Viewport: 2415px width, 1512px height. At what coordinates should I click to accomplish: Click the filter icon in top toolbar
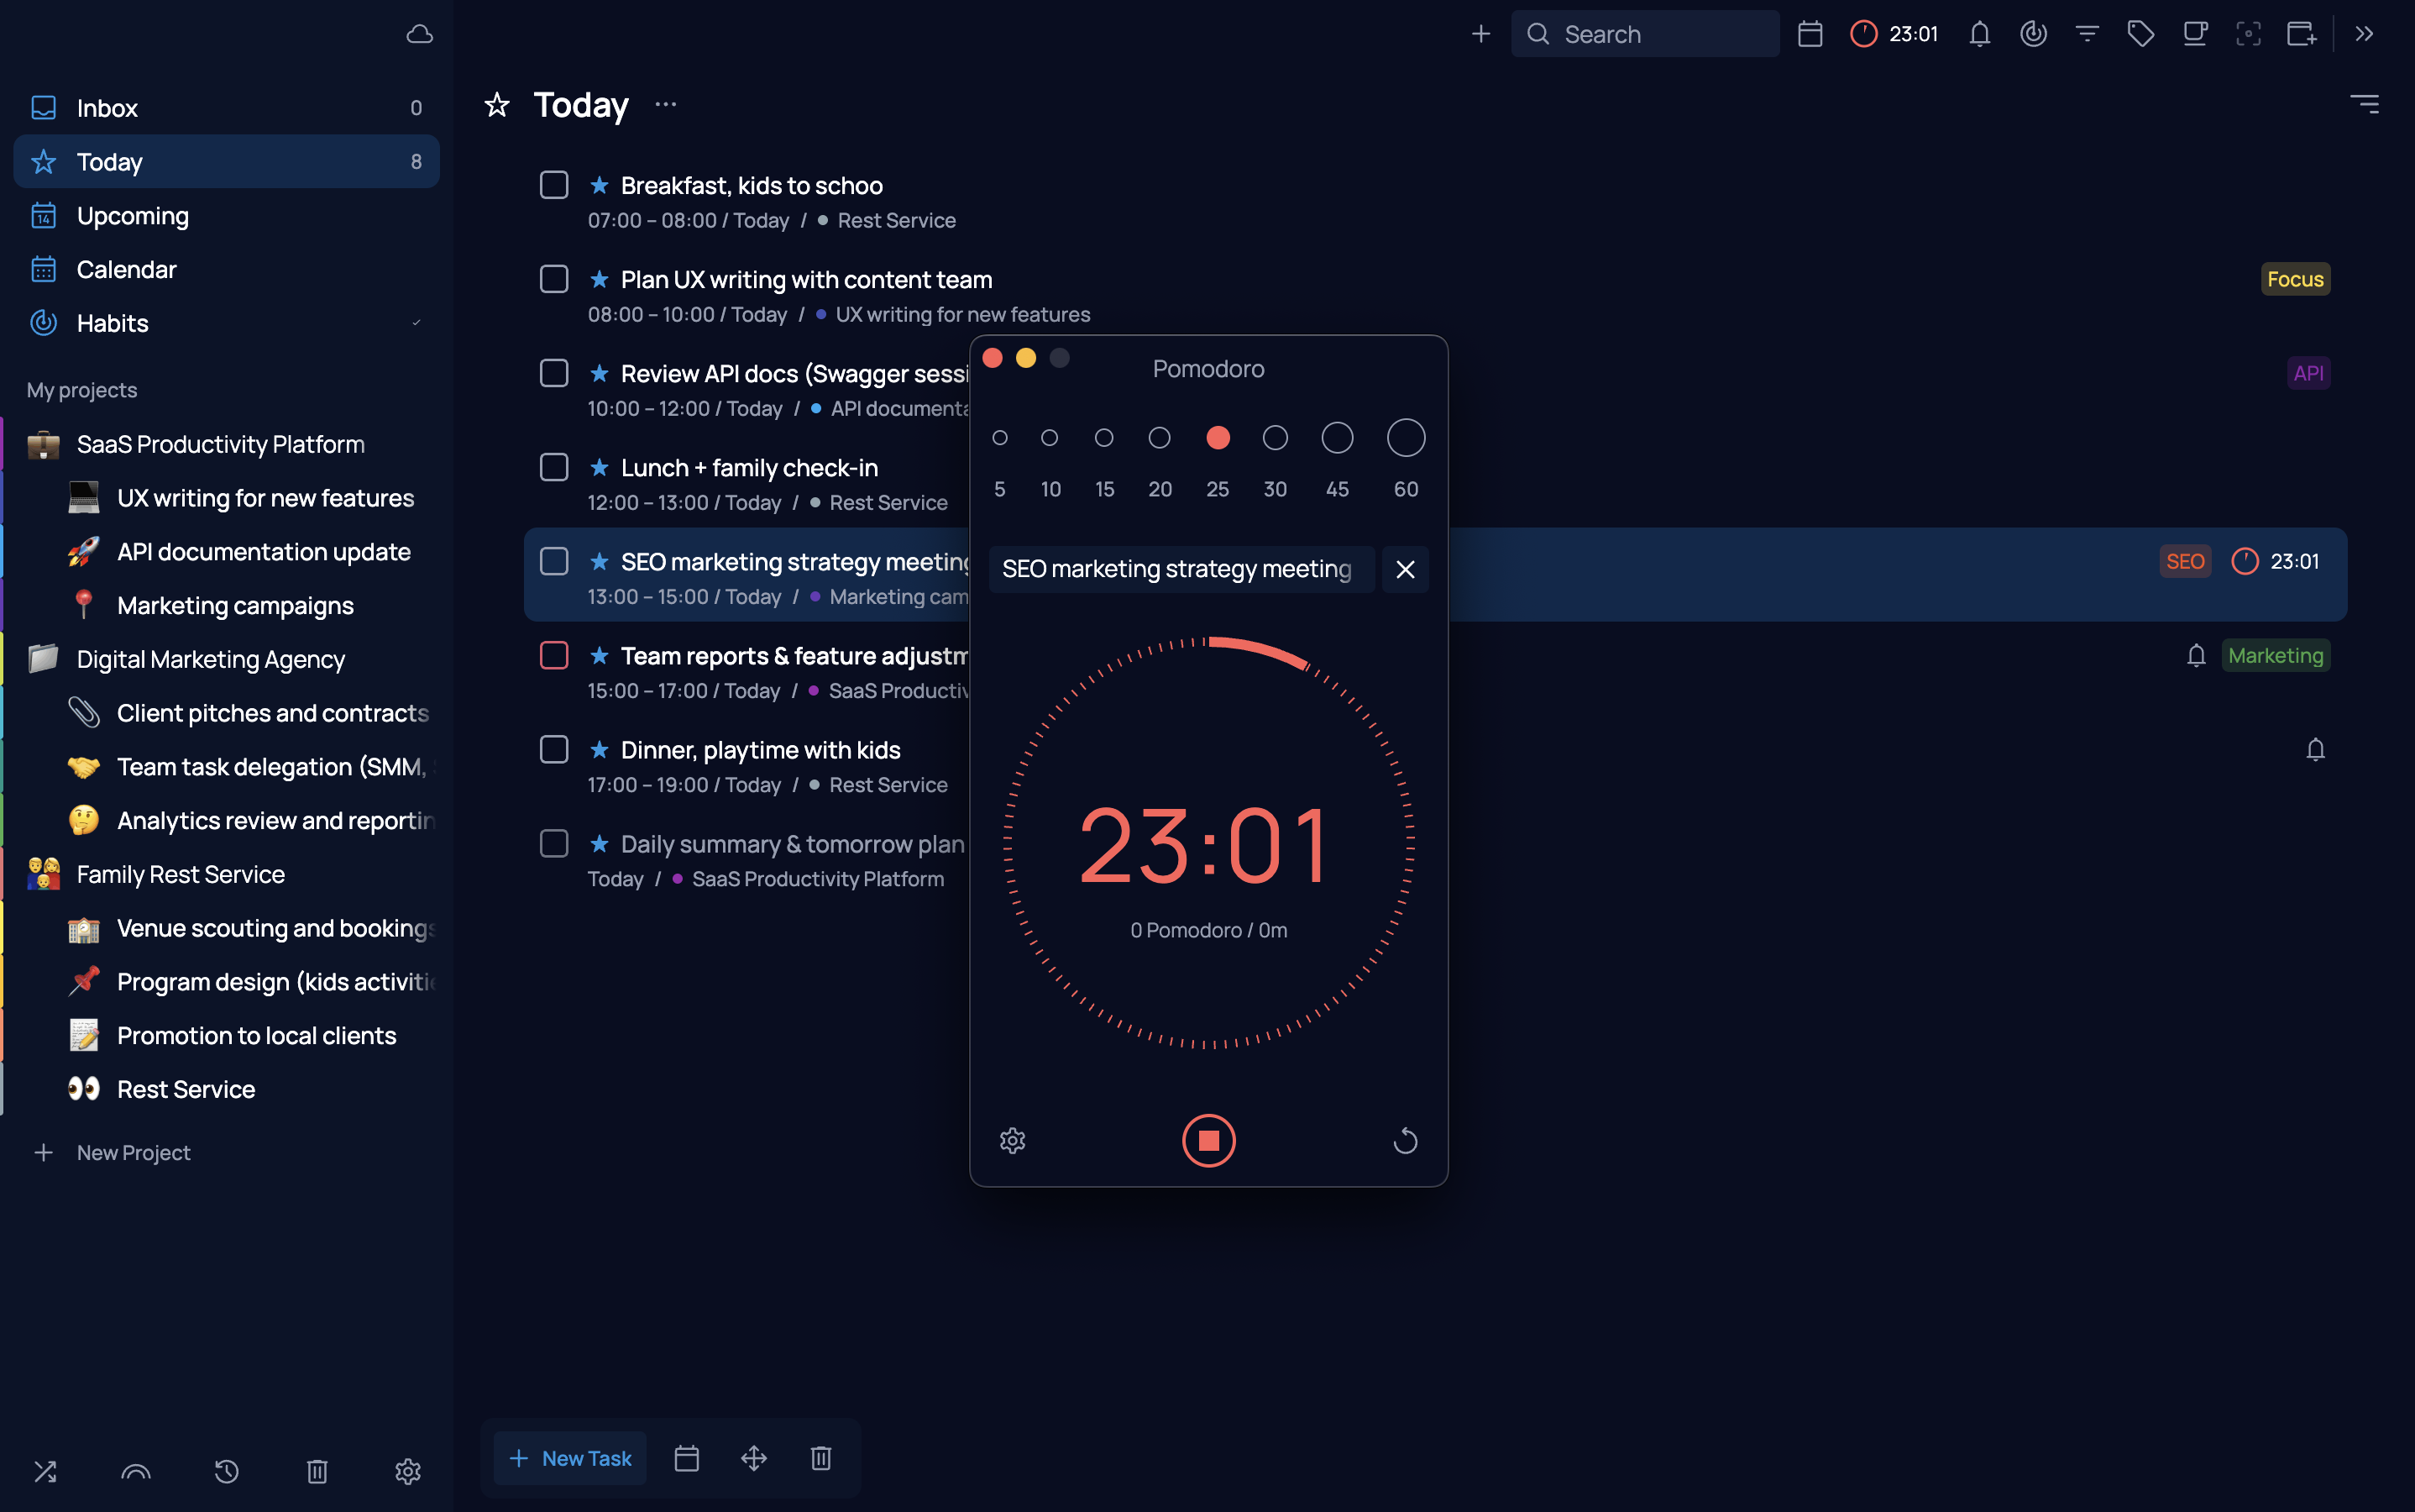click(x=2086, y=34)
